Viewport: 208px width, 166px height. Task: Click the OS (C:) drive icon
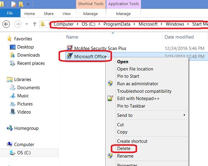12,153
